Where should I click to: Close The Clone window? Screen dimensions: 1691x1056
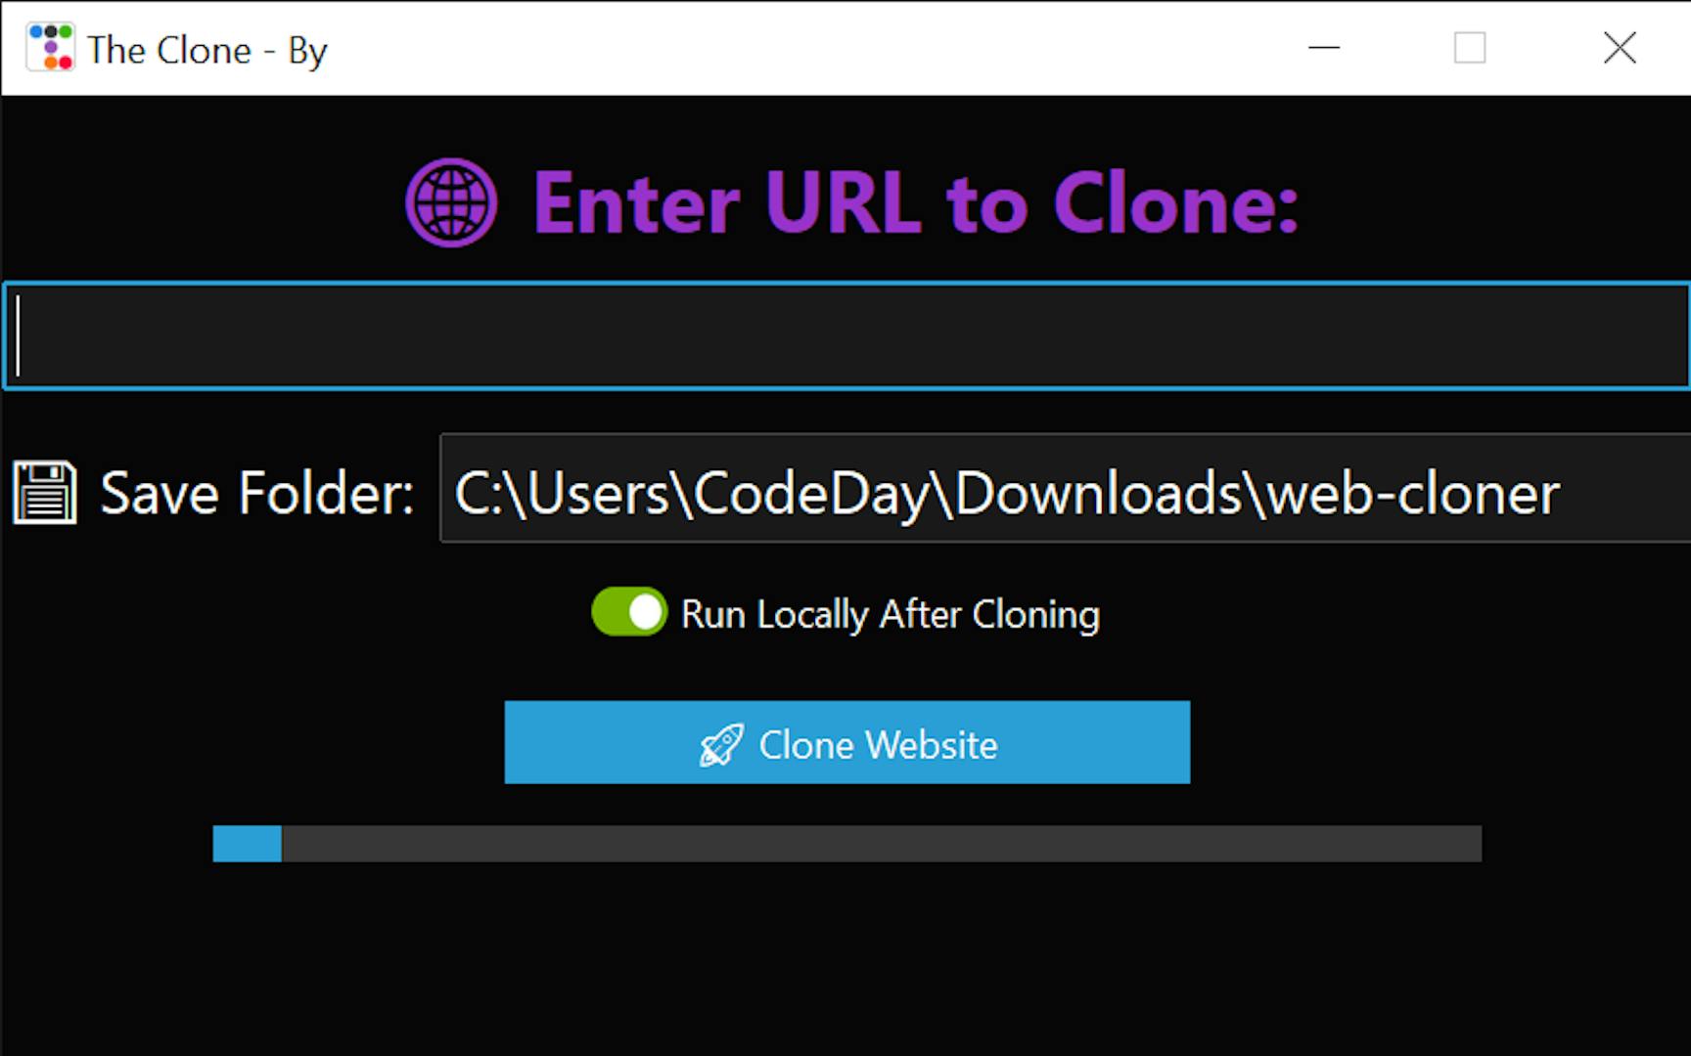[x=1619, y=47]
